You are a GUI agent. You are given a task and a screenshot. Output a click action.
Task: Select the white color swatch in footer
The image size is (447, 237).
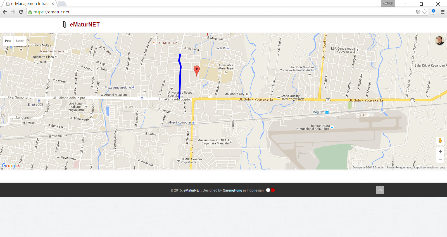pyautogui.click(x=268, y=190)
